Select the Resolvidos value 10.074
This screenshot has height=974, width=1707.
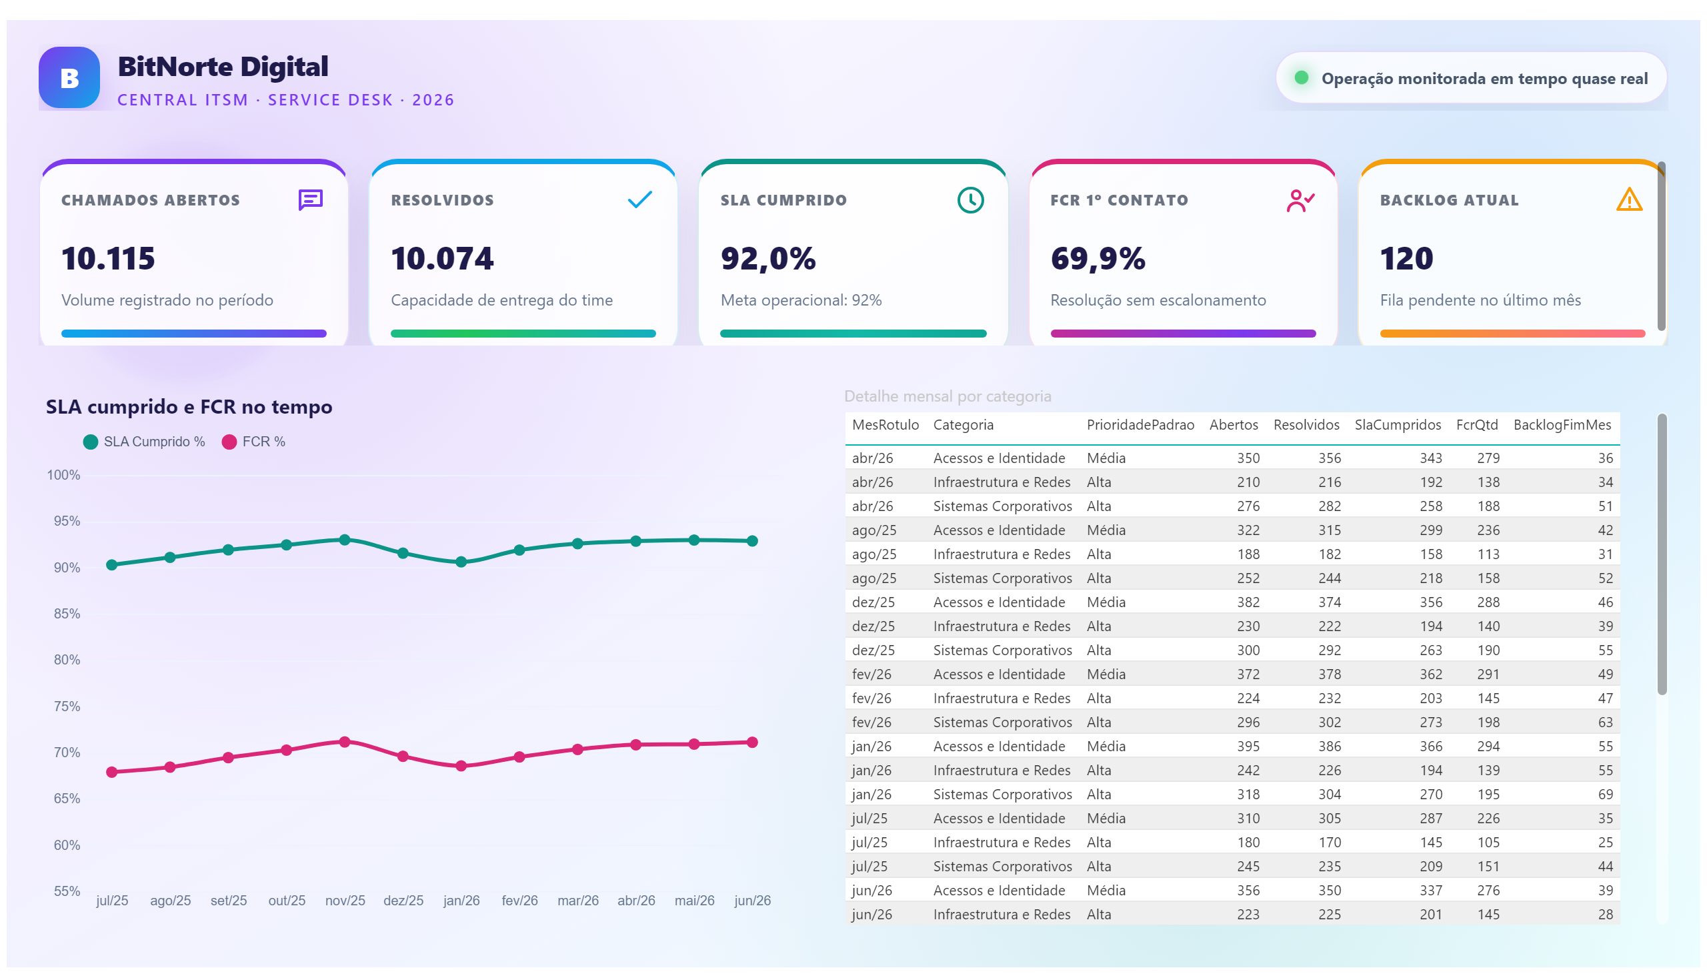point(442,258)
